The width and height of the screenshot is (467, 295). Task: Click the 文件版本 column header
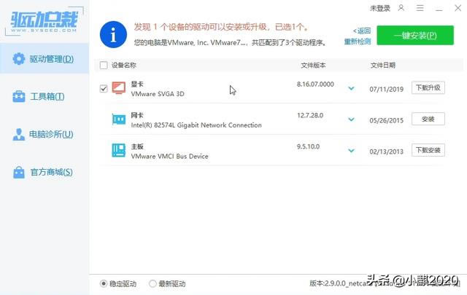click(313, 65)
